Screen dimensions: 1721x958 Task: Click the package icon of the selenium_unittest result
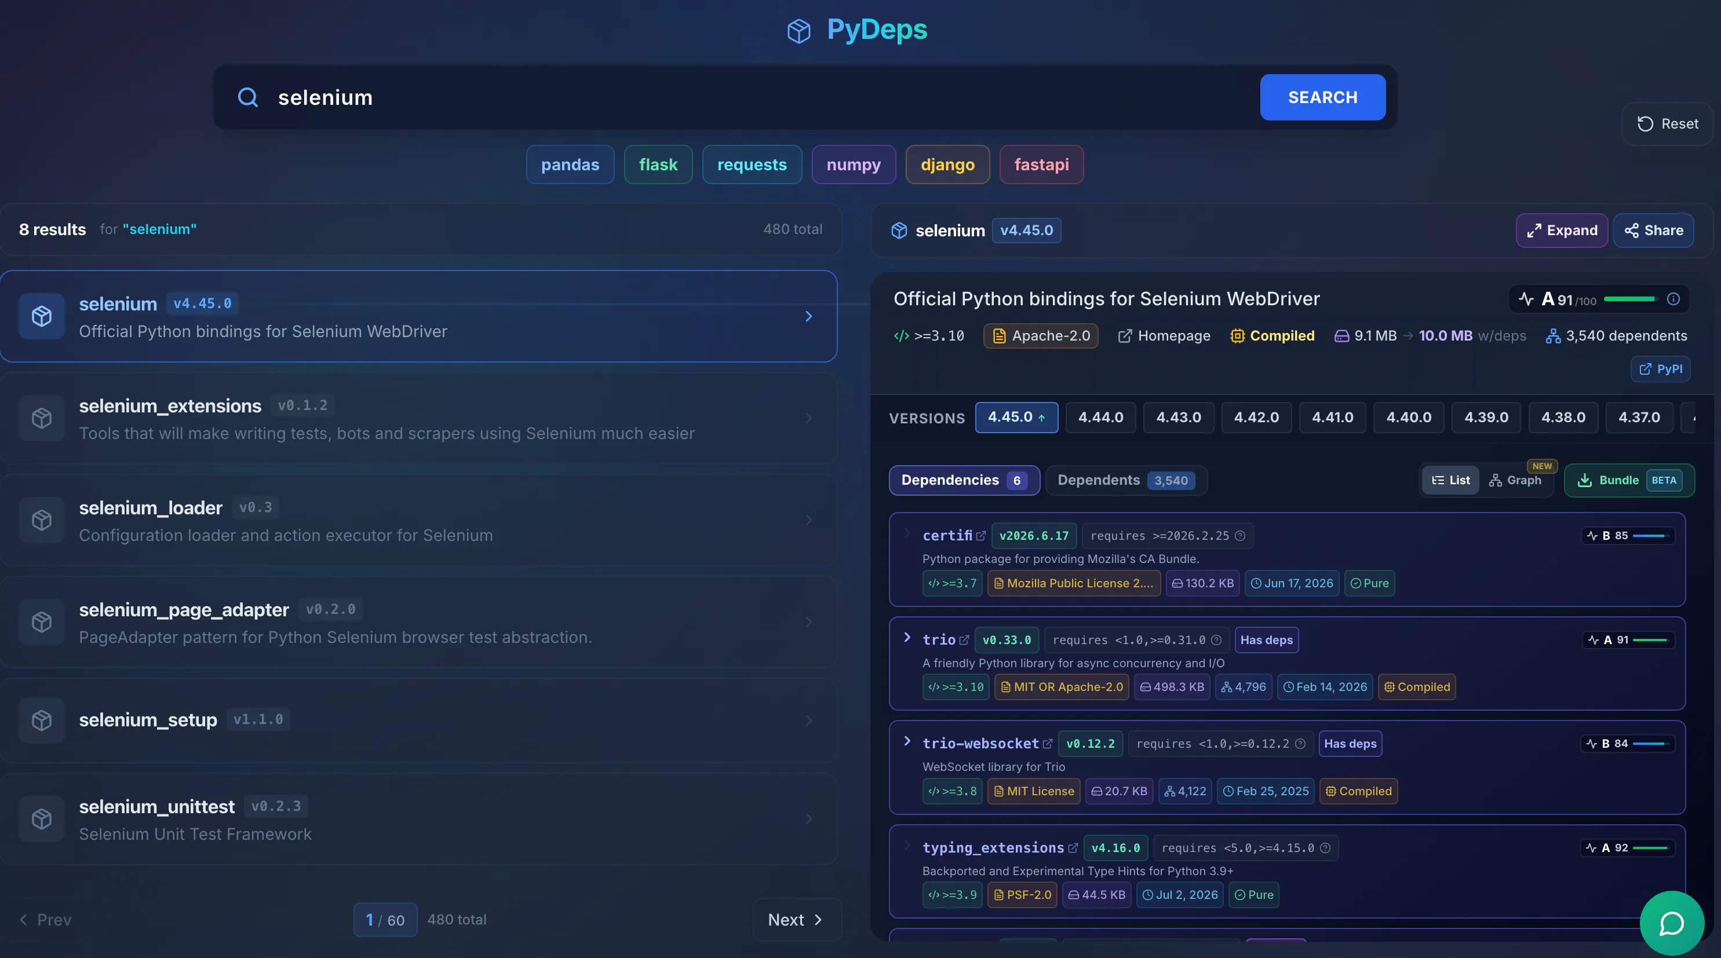[x=41, y=818]
